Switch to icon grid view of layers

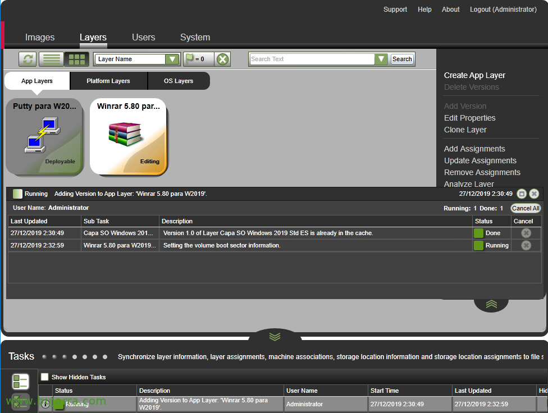[76, 59]
